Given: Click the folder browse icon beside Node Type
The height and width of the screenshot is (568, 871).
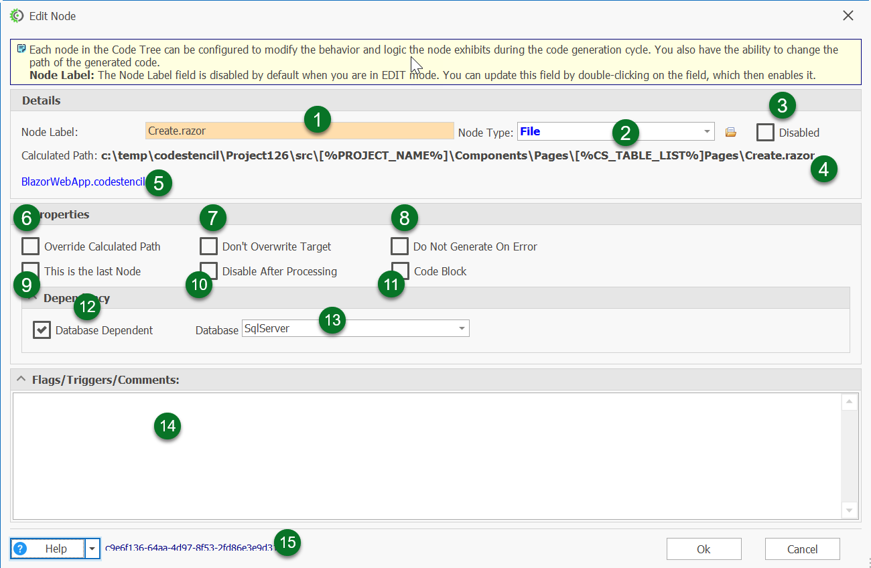Looking at the screenshot, I should [731, 132].
